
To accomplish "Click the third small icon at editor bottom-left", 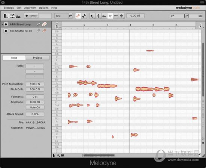I will (x=63, y=155).
